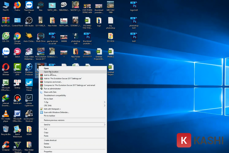Click the Bandicam desktop icon

(17, 99)
